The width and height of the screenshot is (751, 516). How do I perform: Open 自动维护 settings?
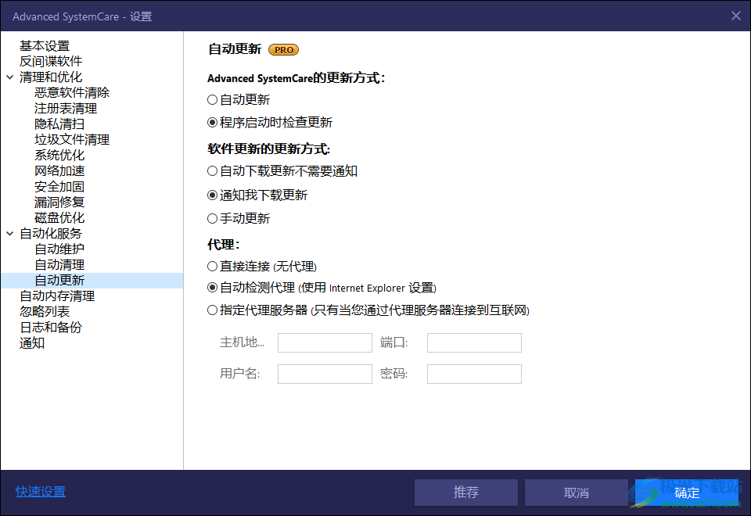tap(59, 249)
